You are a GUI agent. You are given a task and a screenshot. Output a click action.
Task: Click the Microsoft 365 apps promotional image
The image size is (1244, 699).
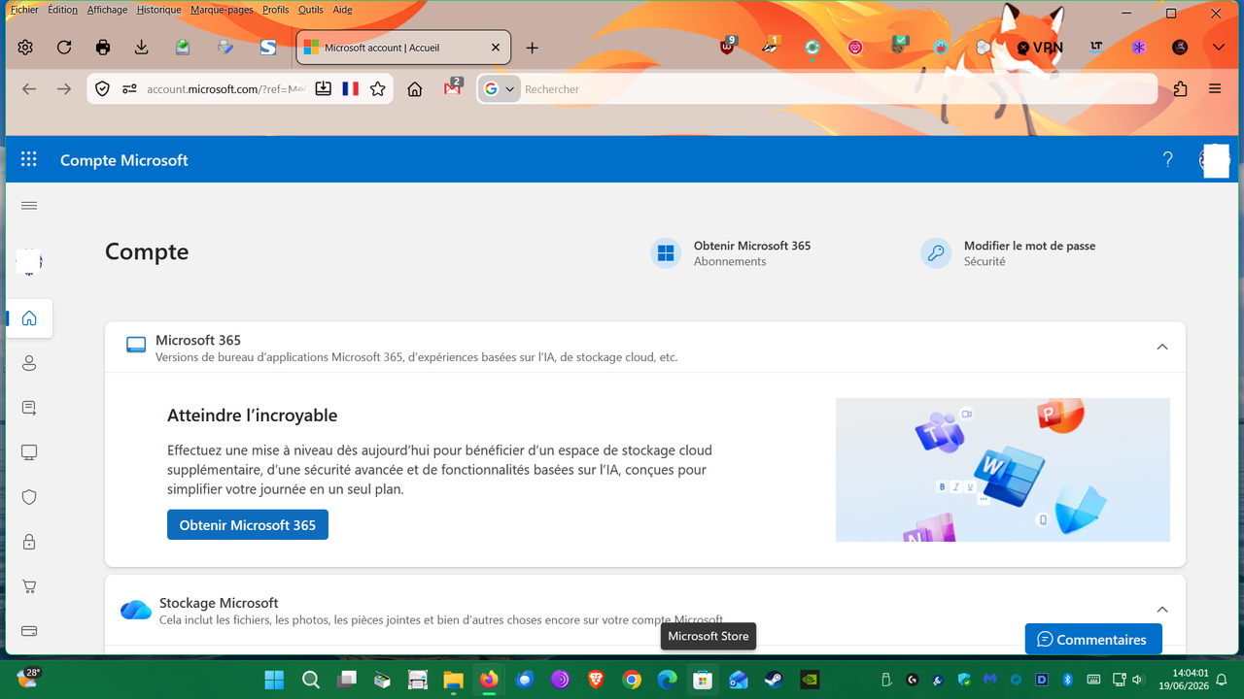tap(1003, 470)
